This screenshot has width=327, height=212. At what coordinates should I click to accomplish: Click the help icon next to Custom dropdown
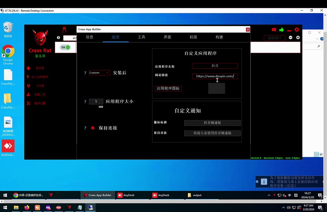click(x=85, y=73)
